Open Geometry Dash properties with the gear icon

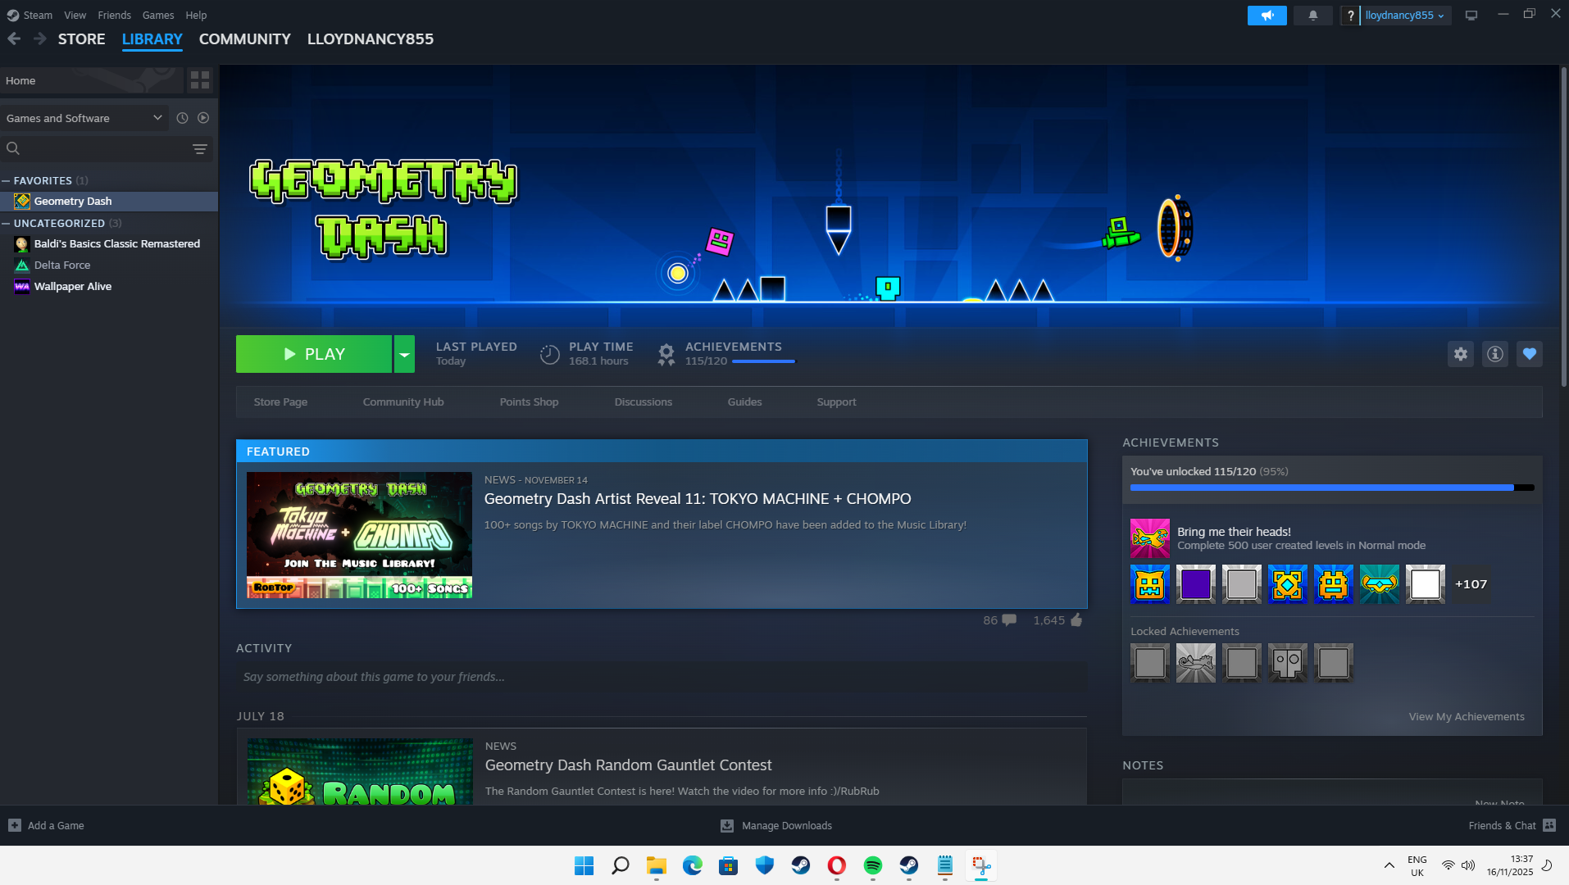[x=1460, y=353]
